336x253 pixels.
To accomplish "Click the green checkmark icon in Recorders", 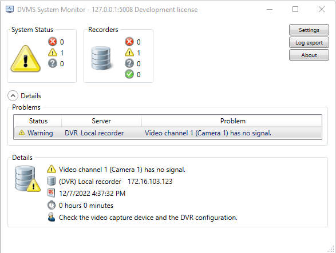I will (129, 74).
